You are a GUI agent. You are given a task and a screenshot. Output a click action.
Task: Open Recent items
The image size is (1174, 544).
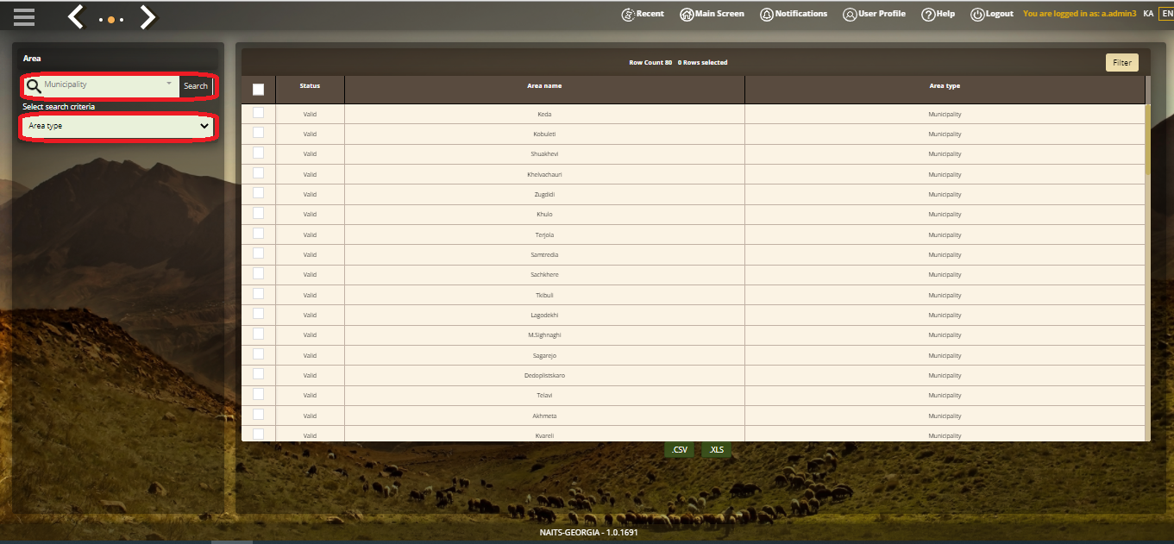(x=643, y=14)
